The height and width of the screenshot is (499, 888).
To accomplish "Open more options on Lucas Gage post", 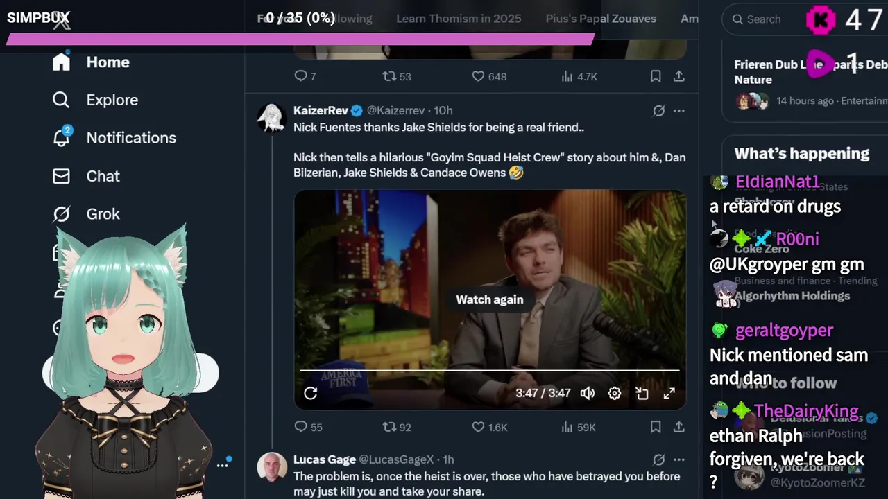I will pos(679,459).
